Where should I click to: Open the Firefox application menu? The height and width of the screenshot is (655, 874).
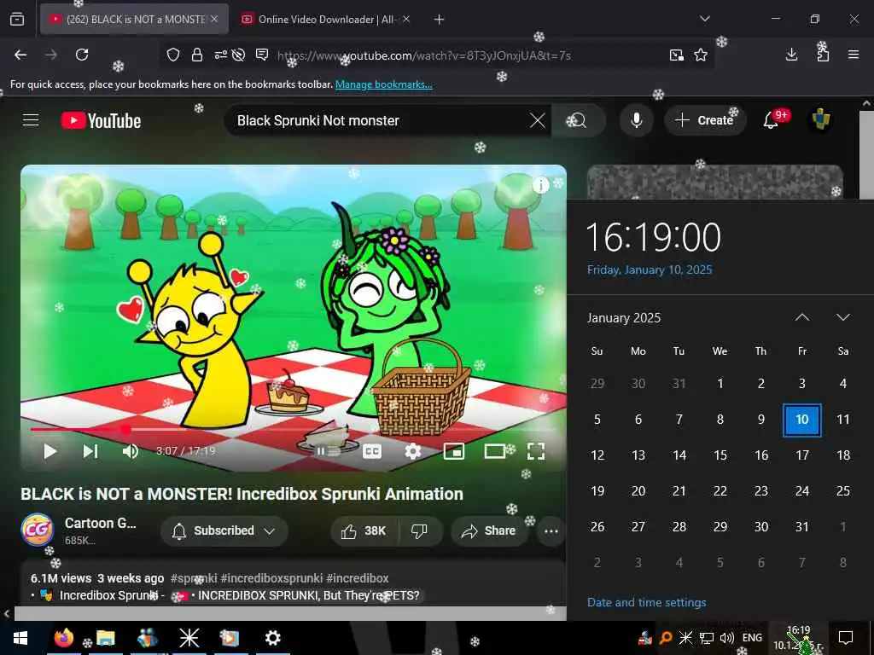[854, 55]
